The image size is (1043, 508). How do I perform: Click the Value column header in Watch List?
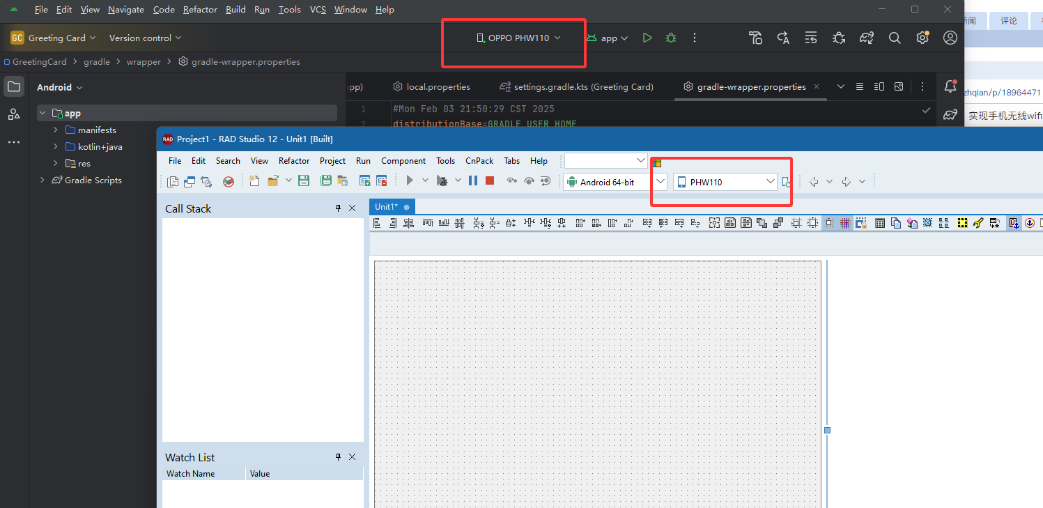click(260, 474)
